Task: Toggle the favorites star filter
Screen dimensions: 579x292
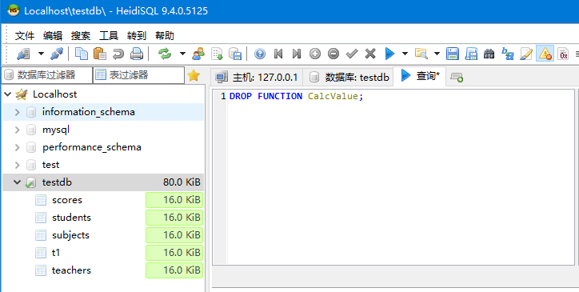Action: pos(194,75)
